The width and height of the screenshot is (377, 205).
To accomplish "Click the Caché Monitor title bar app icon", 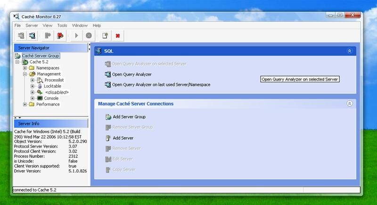I will pos(16,16).
